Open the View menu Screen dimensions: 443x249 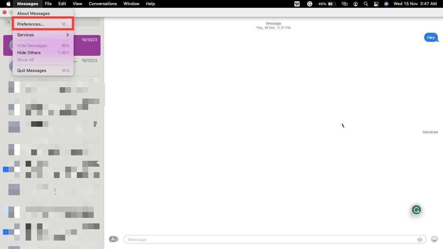coord(77,4)
